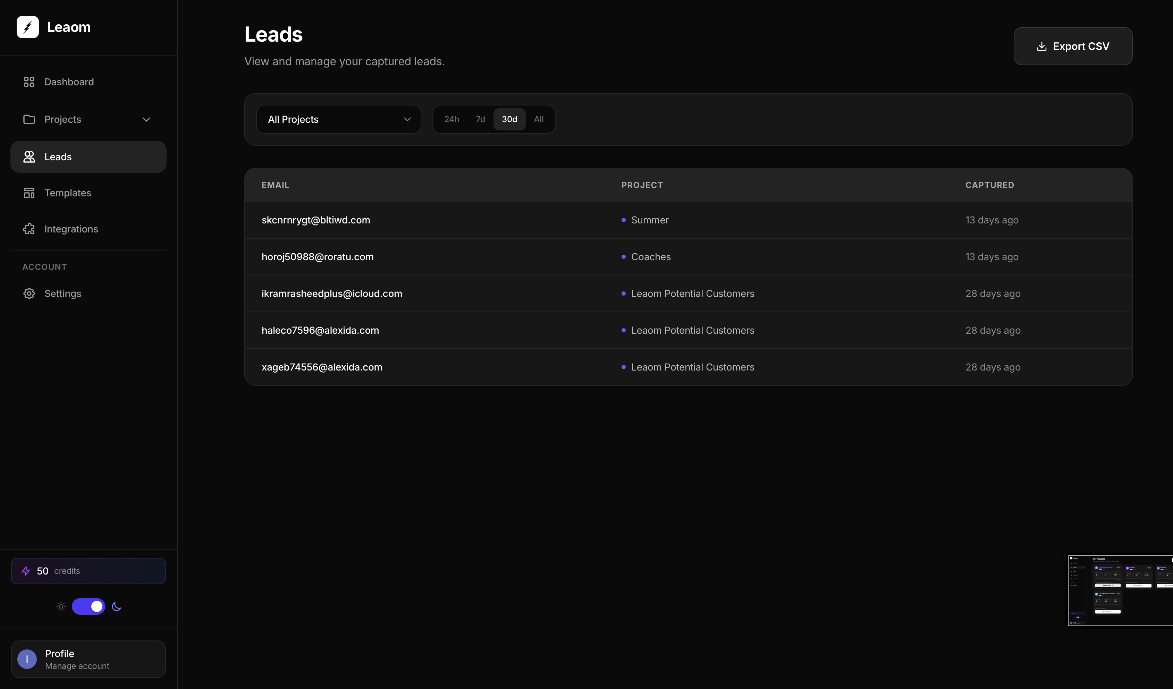Go to the Leads sidebar item
Viewport: 1173px width, 689px height.
click(88, 157)
